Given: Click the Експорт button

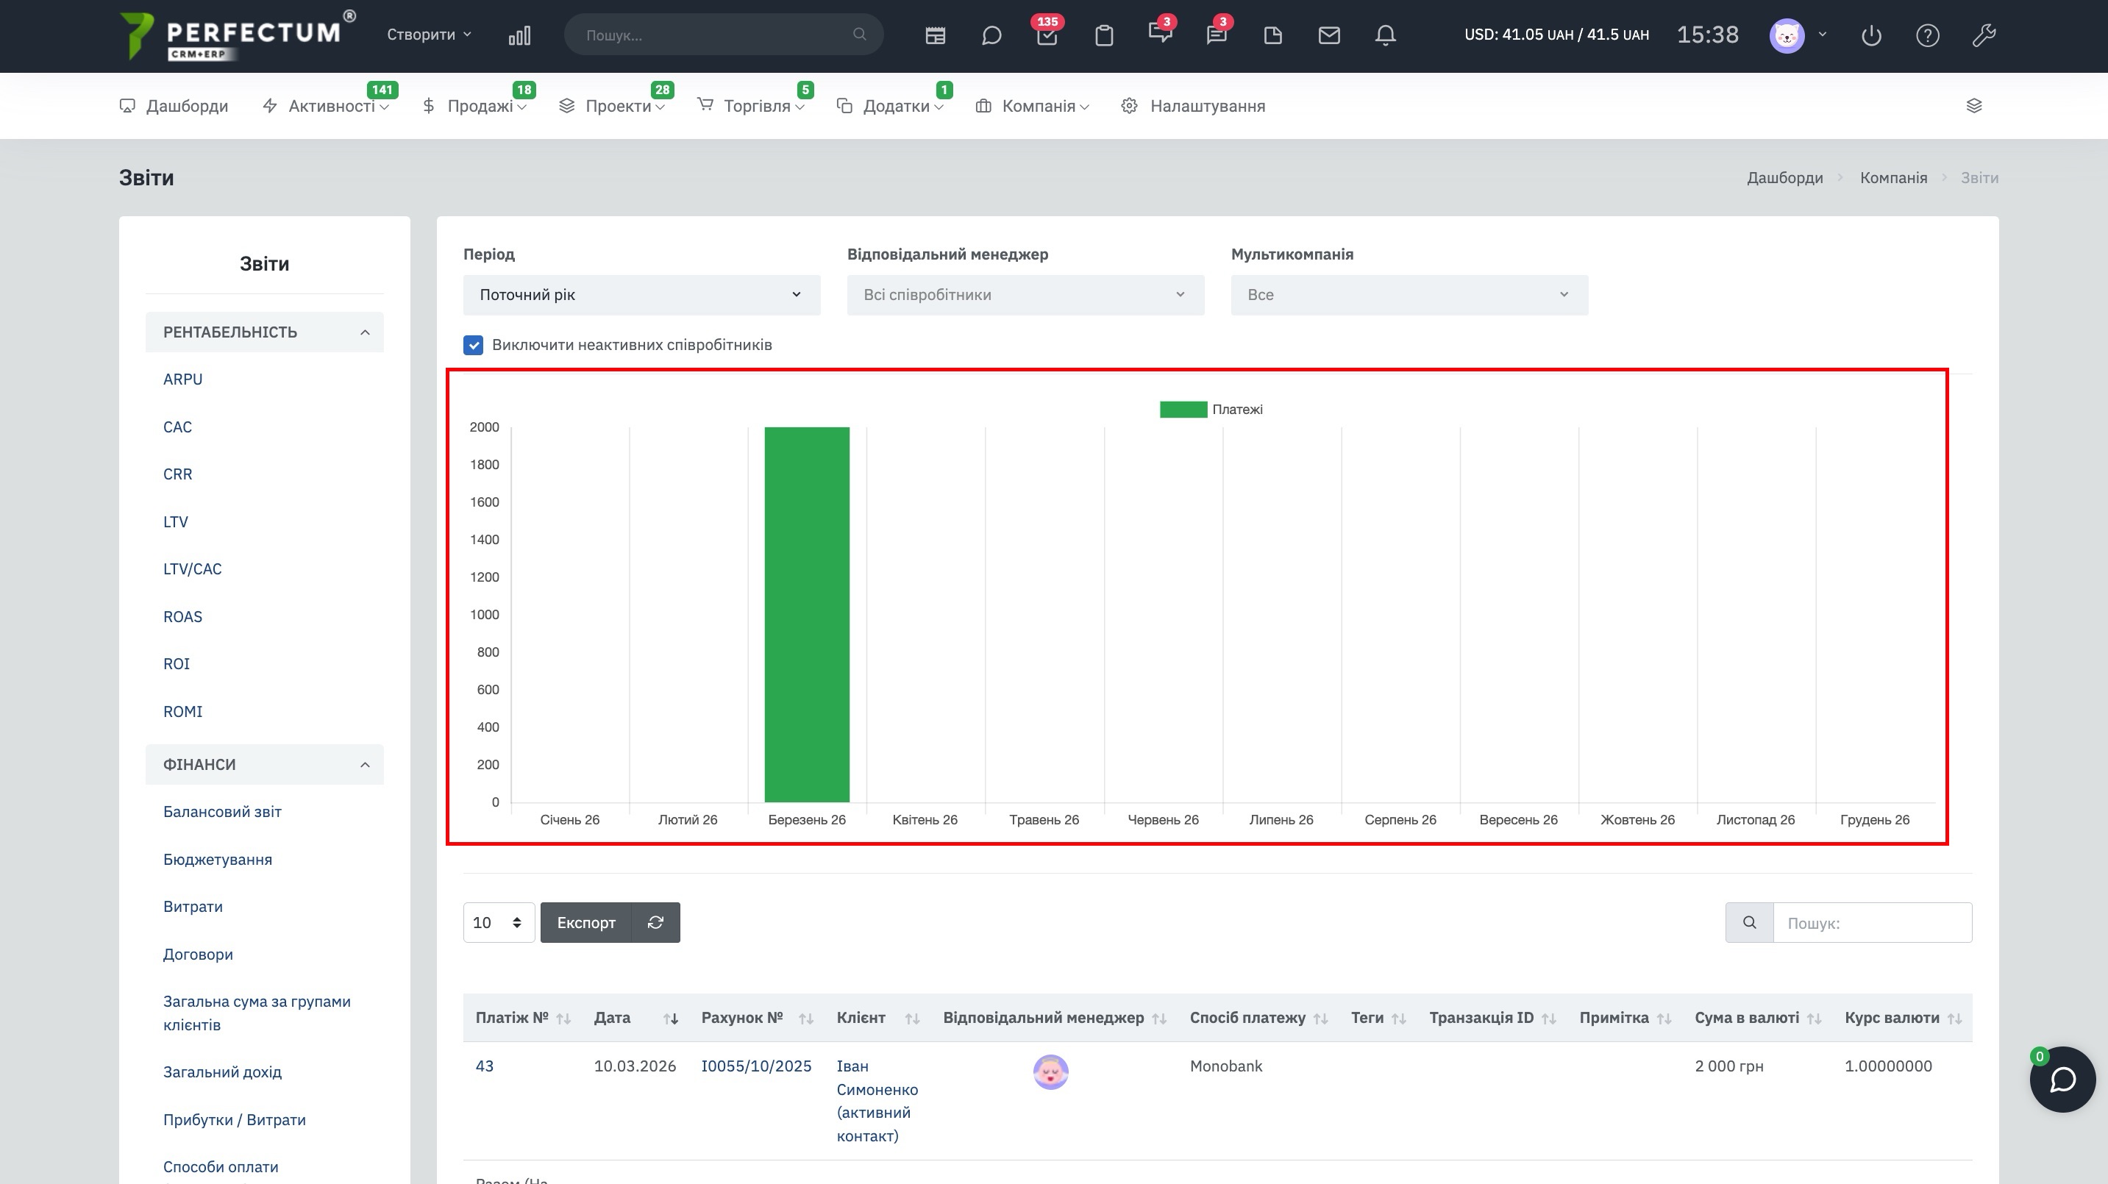Looking at the screenshot, I should pos(586,922).
